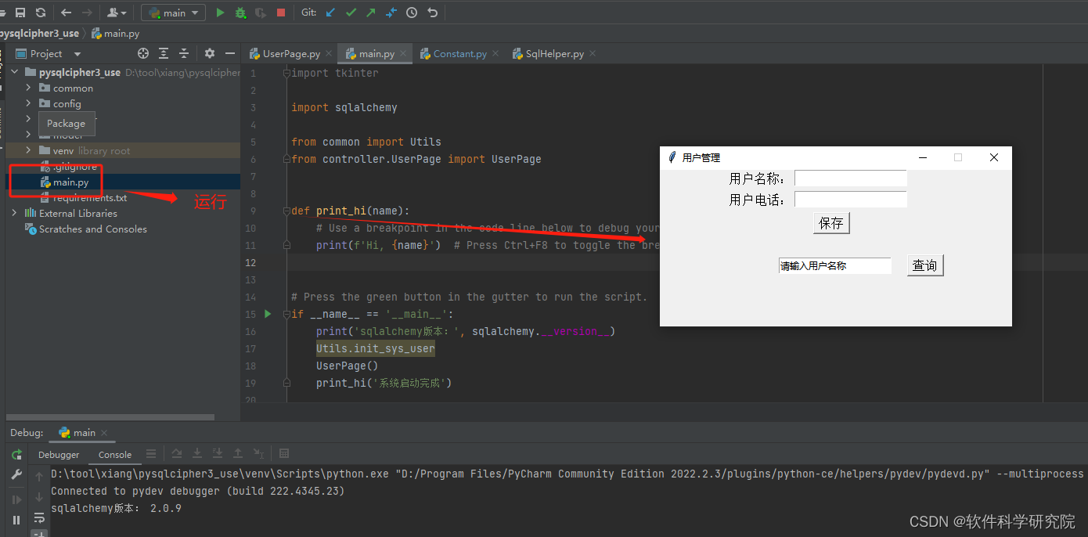Run 'main' with the green play icon
Image resolution: width=1088 pixels, height=537 pixels.
(220, 13)
